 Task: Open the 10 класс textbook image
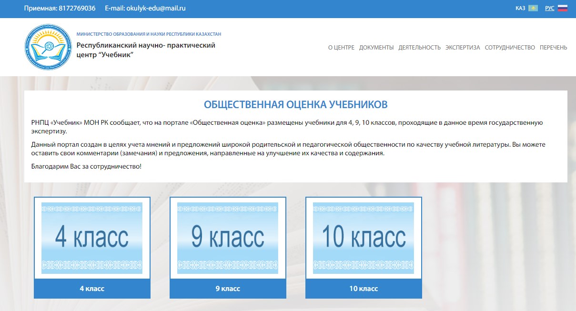click(x=364, y=238)
